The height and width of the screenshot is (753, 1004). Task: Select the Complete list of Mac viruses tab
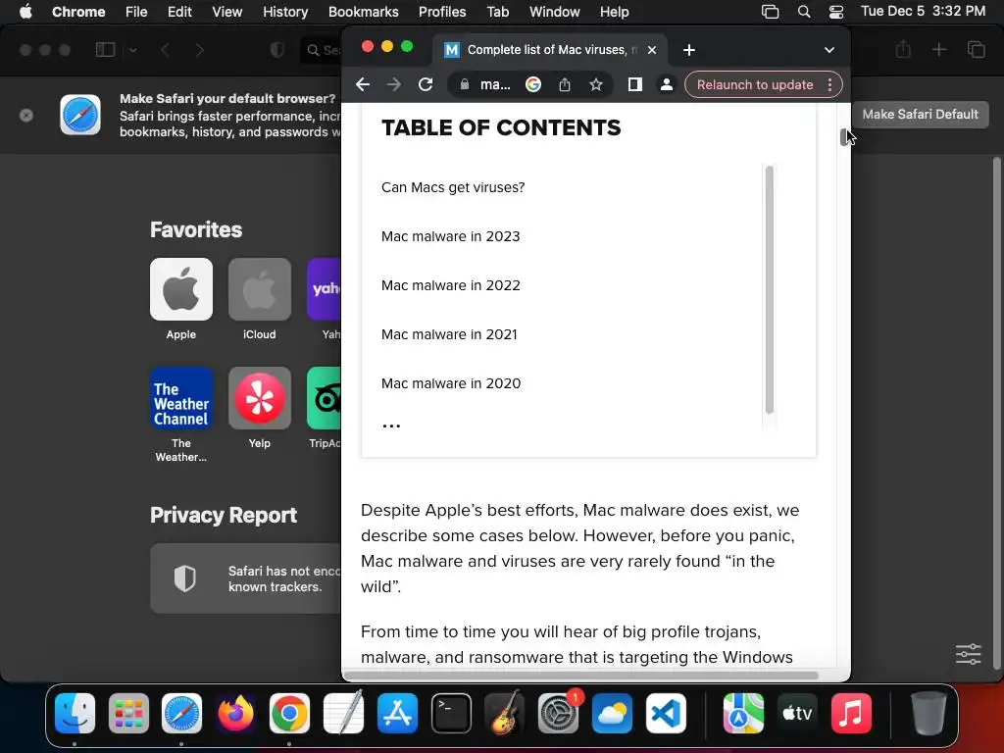point(551,50)
